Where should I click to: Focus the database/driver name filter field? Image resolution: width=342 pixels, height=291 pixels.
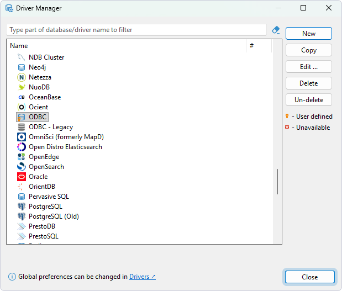pos(136,30)
